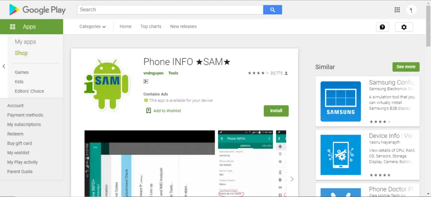Viewport: 431px width, 197px height.
Task: Click the Google Play logo
Action: click(37, 10)
